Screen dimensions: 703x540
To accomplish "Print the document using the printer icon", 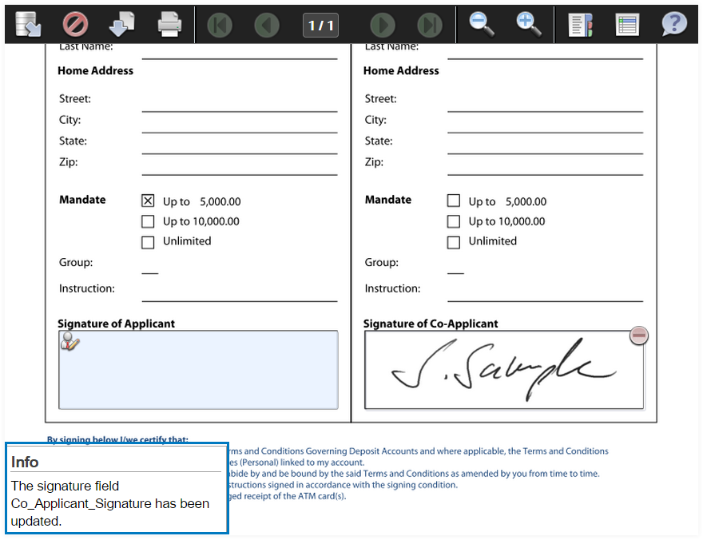I will [x=169, y=24].
